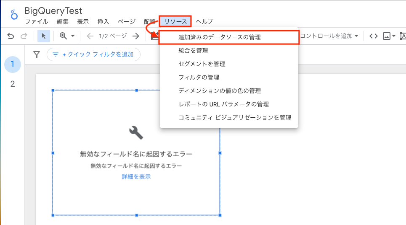The height and width of the screenshot is (225, 406).
Task: Click the redo arrow icon
Action: click(24, 36)
